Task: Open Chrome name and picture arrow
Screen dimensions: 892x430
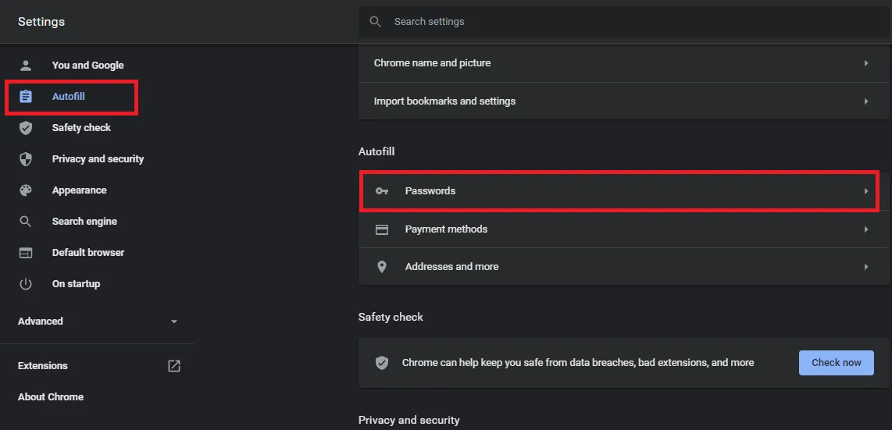Action: click(865, 63)
